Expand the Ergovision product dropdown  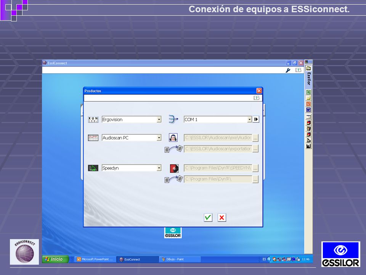159,120
